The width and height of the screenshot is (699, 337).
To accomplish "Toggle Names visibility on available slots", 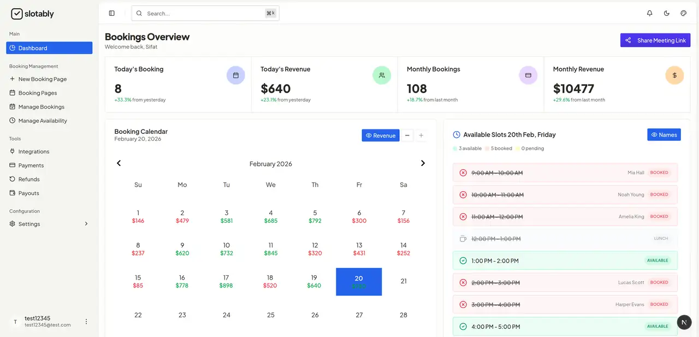I will [664, 134].
